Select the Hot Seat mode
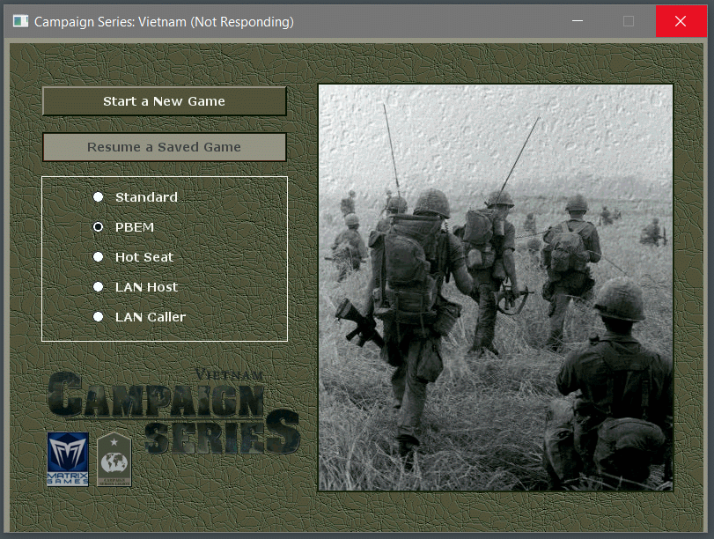This screenshot has width=714, height=539. (x=98, y=257)
